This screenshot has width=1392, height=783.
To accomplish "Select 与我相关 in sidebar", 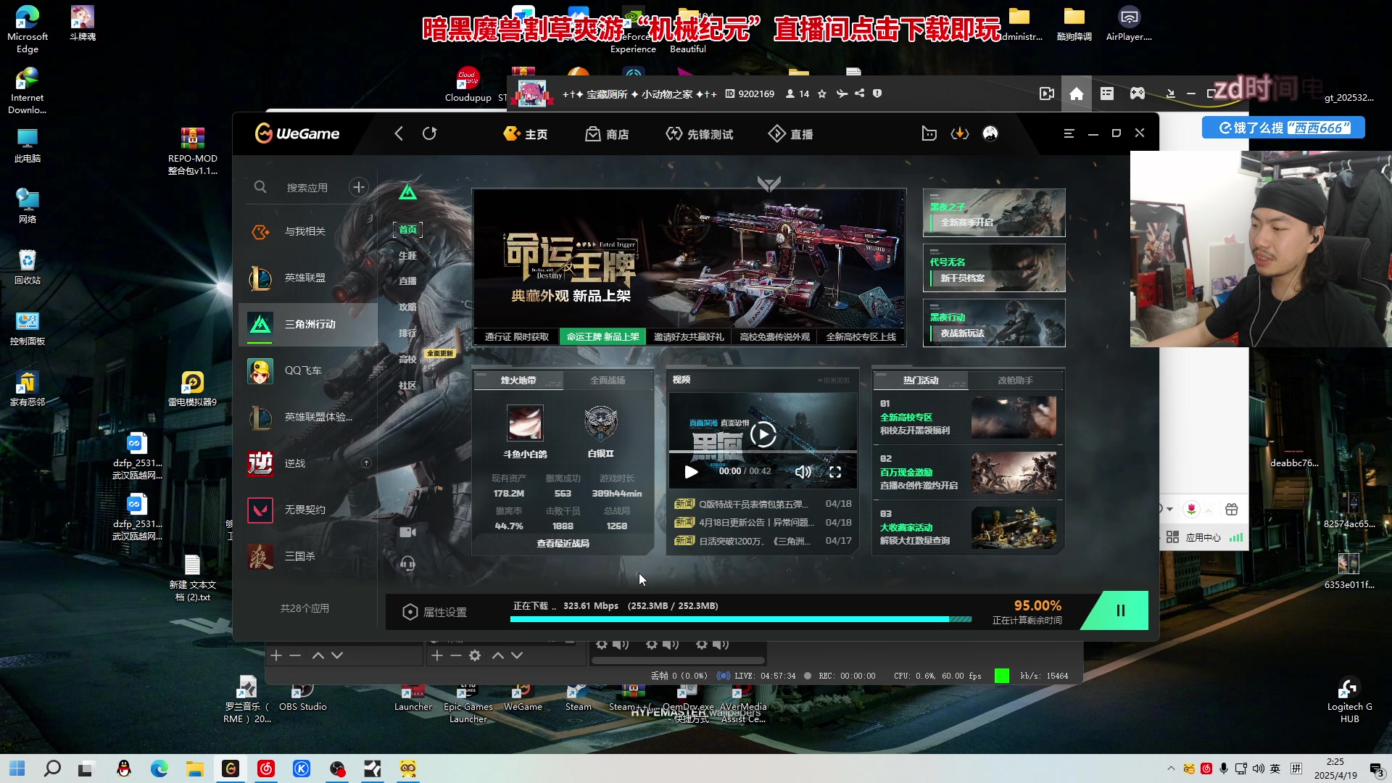I will point(308,231).
